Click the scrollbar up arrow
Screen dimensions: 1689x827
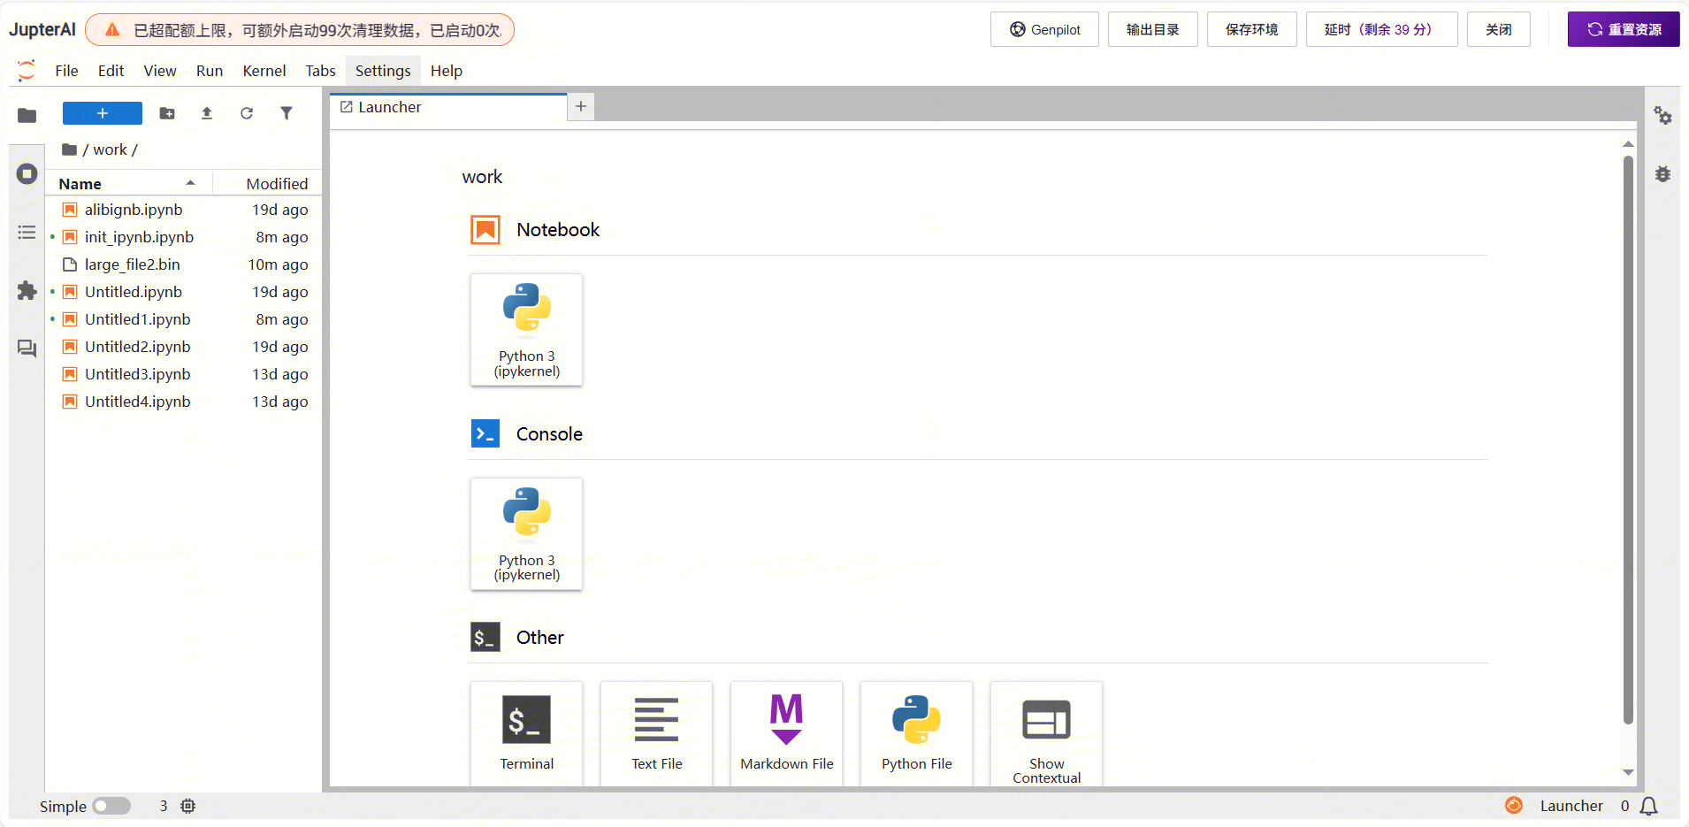pyautogui.click(x=1628, y=144)
